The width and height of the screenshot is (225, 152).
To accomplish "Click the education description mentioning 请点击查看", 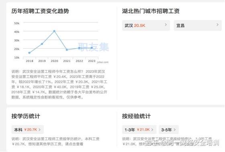I will [55, 142].
